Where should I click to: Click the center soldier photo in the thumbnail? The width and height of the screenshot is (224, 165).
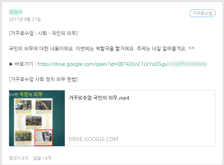coord(34,121)
